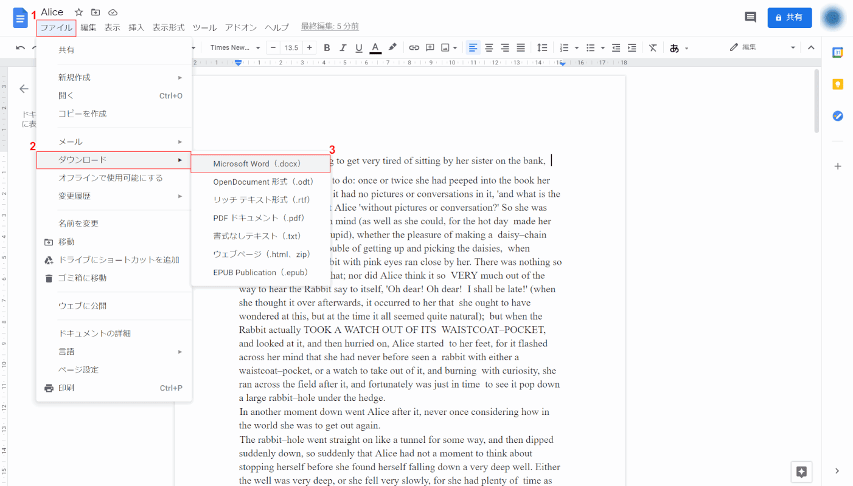Check cloud save status icon

[x=113, y=12]
